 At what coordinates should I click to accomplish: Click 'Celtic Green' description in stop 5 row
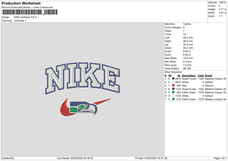[x=189, y=93]
